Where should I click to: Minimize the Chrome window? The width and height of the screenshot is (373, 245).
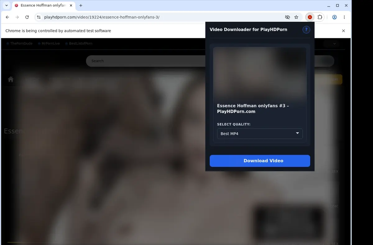tap(329, 5)
